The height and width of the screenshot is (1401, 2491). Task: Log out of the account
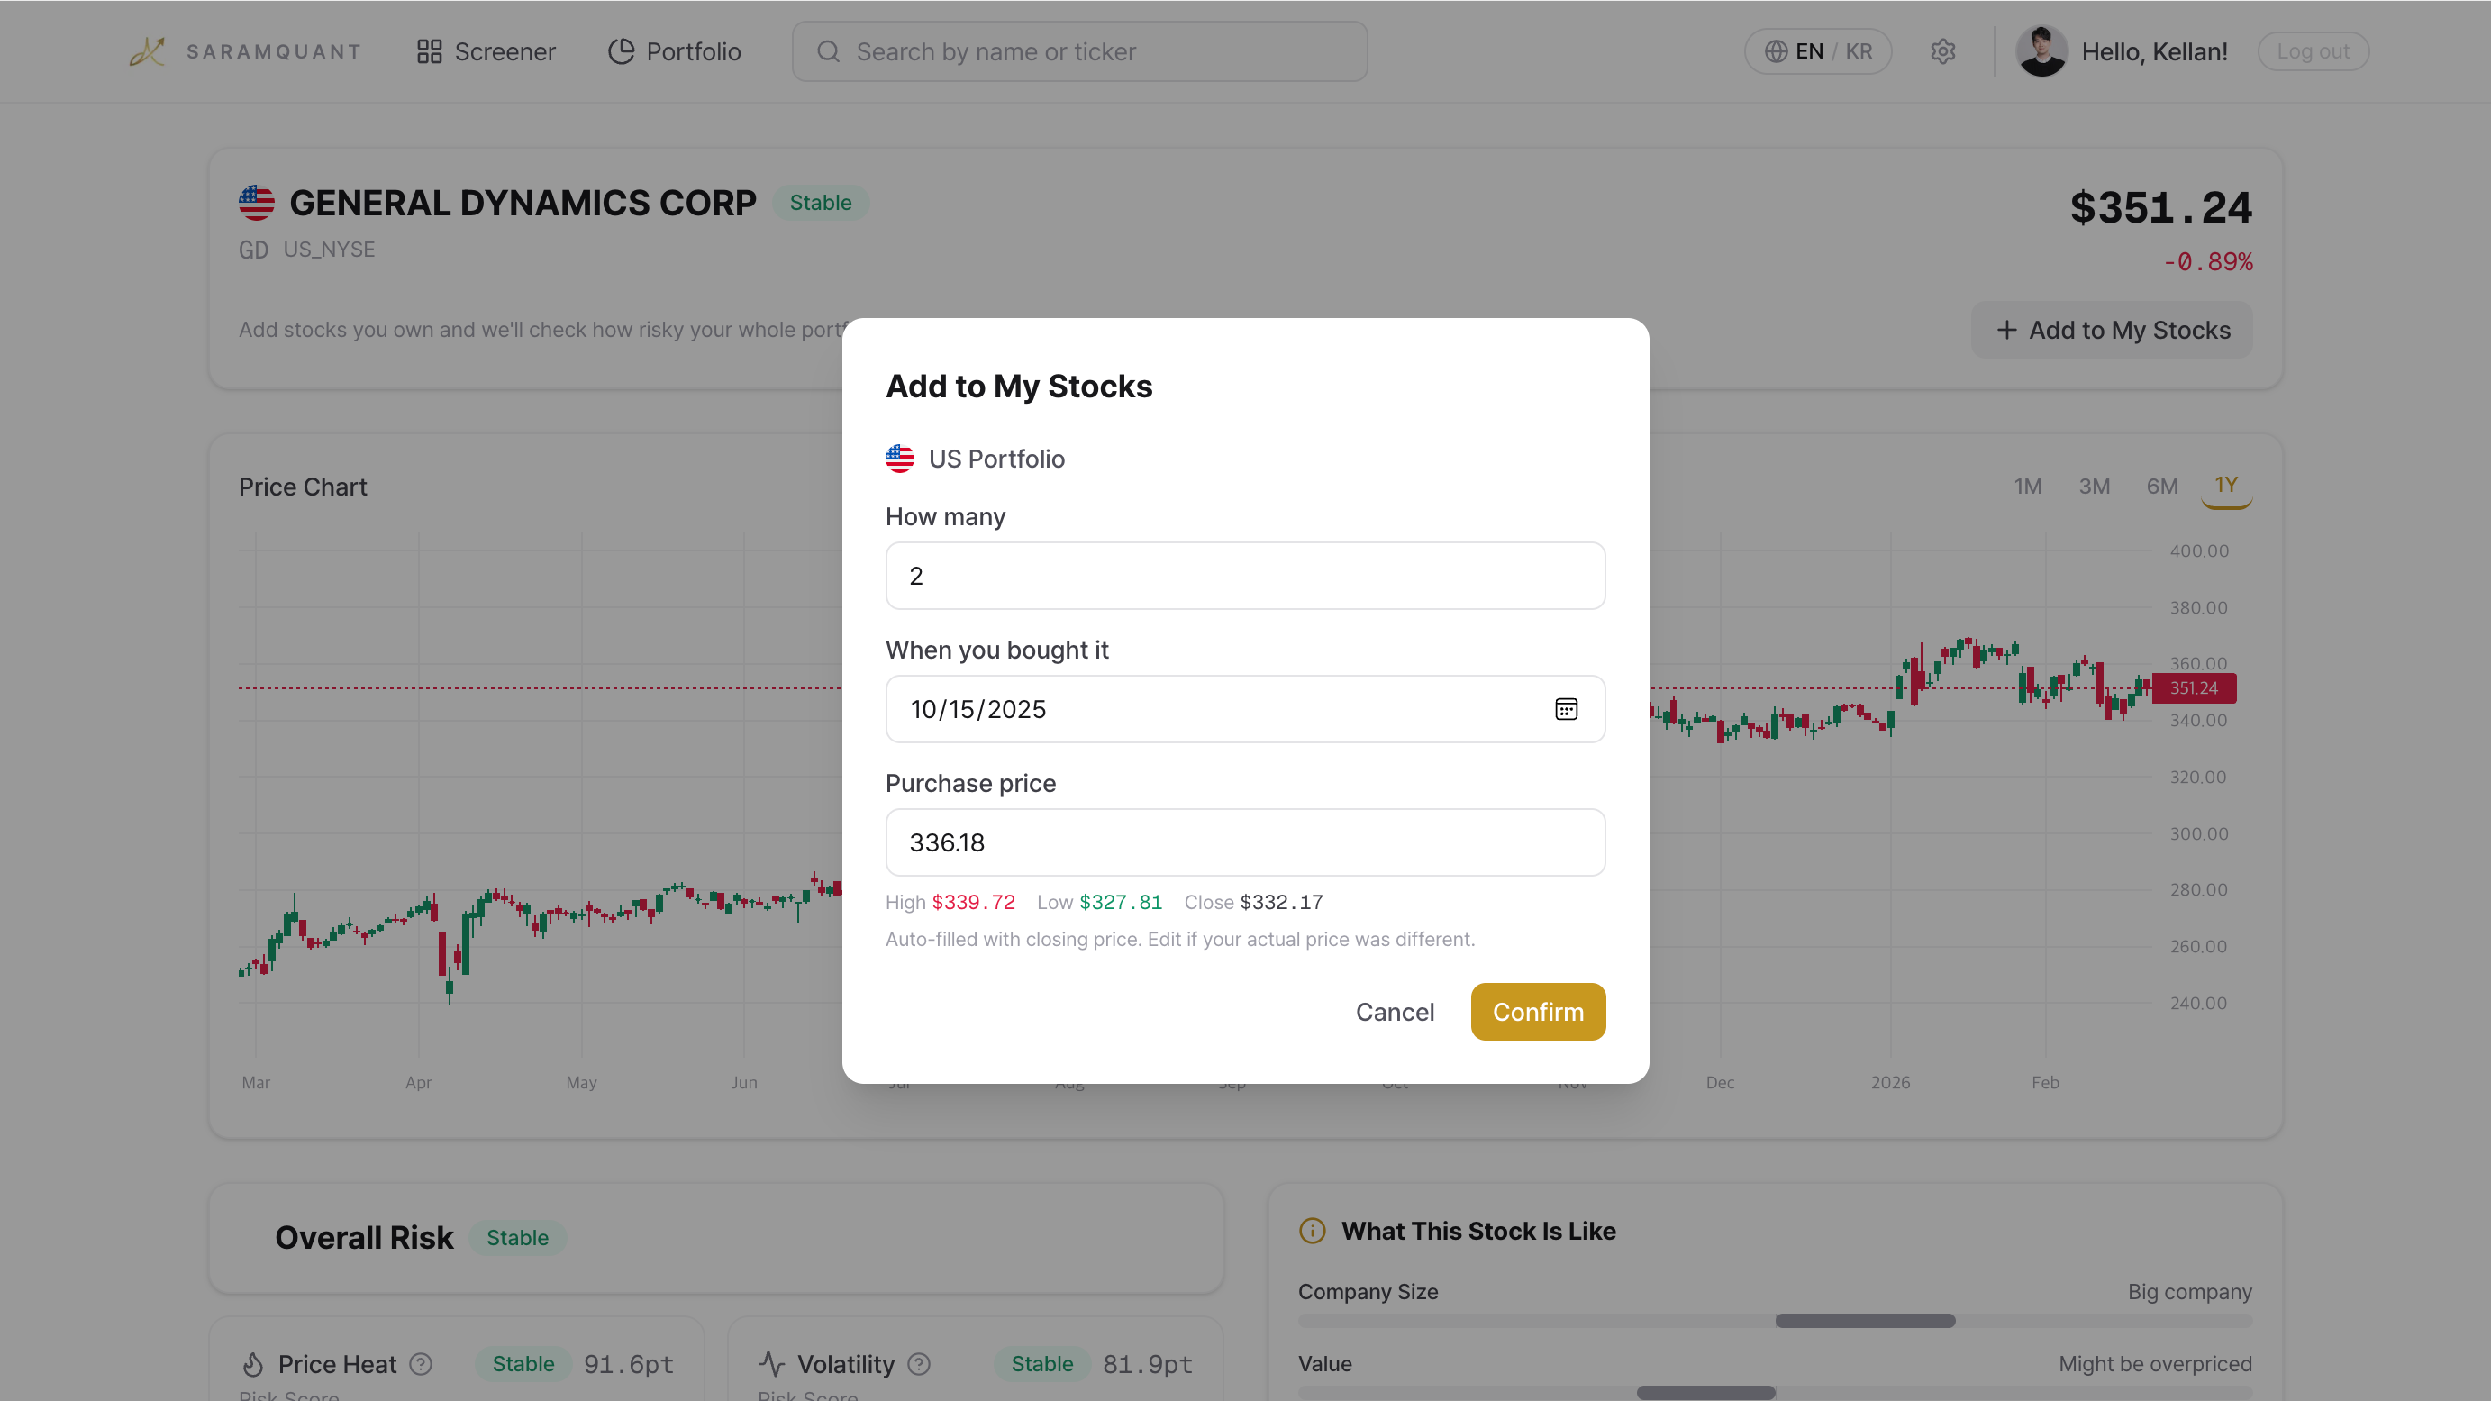2312,51
